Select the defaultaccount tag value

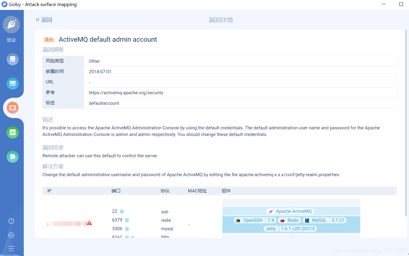pyautogui.click(x=104, y=103)
